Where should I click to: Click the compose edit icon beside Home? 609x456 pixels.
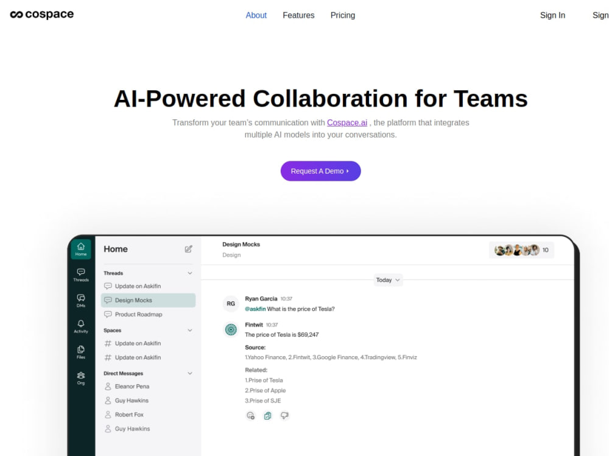click(188, 249)
